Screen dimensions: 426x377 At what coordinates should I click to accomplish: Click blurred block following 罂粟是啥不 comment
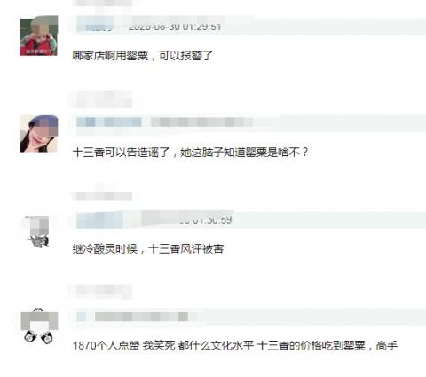pos(101,196)
